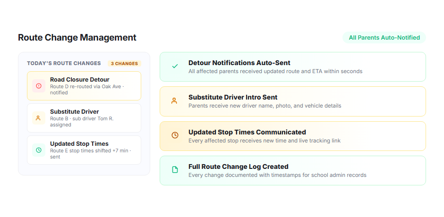
Task: Click the Today's Route Changes label
Action: tap(64, 63)
